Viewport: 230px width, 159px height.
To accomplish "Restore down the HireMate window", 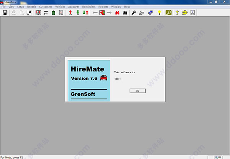I will coord(216,2).
